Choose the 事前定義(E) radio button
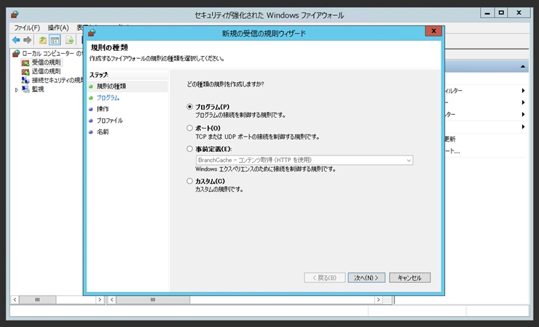Screen dimensions: 539x327 pos(189,149)
